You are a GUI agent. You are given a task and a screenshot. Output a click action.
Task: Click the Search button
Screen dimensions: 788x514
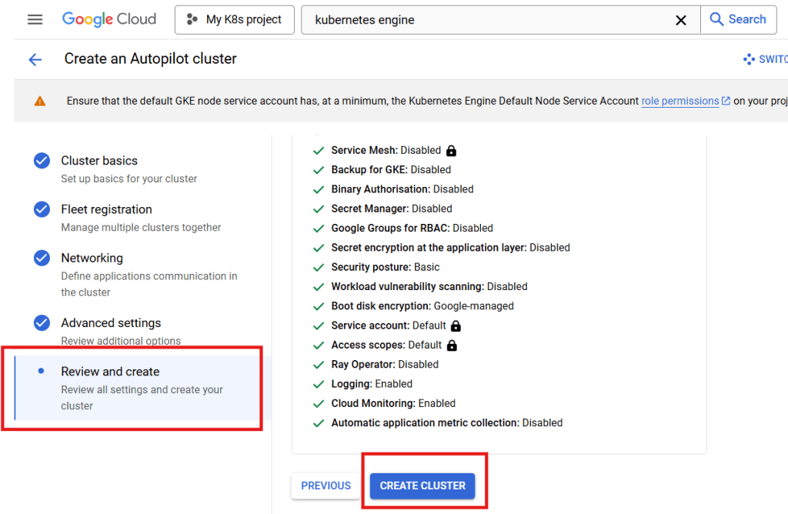(738, 19)
